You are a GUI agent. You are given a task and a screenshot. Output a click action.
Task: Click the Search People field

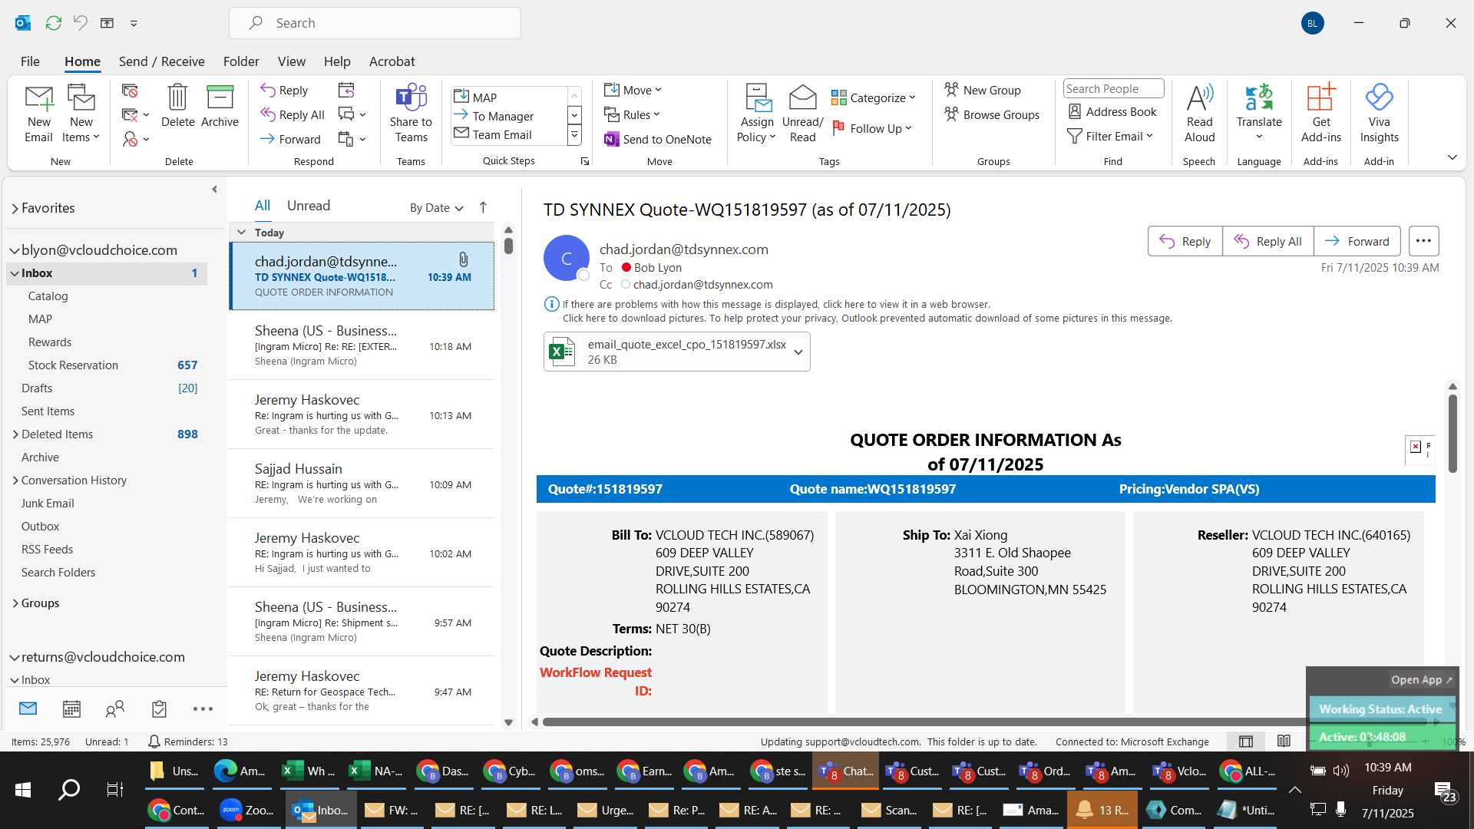(1113, 88)
